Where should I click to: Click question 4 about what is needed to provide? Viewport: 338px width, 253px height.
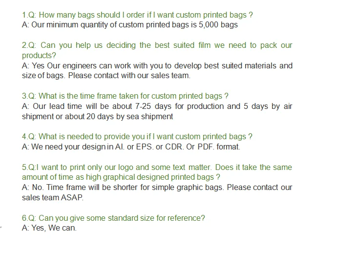[x=137, y=137]
